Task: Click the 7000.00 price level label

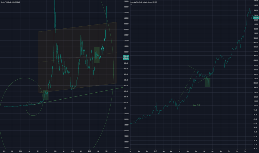Action: coord(126,69)
